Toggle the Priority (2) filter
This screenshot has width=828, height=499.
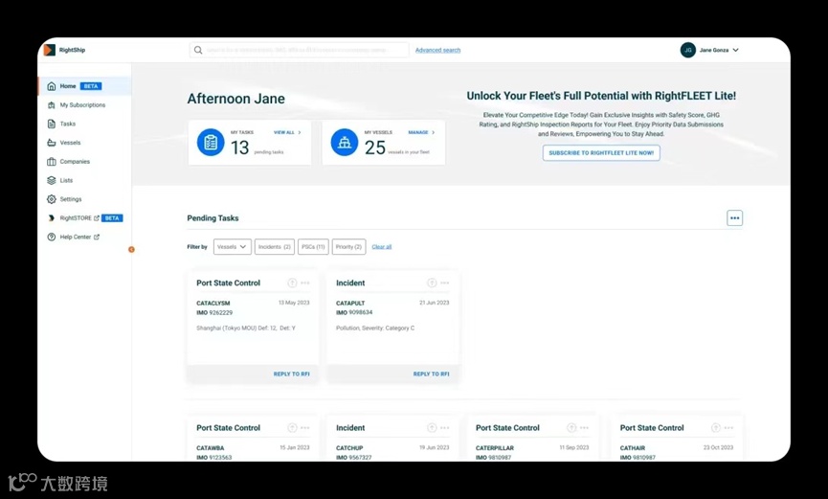[x=348, y=247]
